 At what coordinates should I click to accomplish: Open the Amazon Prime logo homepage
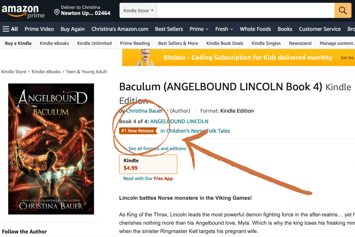[23, 11]
